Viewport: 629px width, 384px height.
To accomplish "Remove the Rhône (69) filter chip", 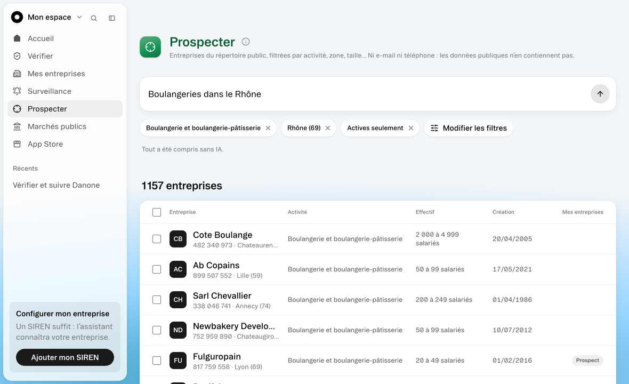I will tap(328, 128).
